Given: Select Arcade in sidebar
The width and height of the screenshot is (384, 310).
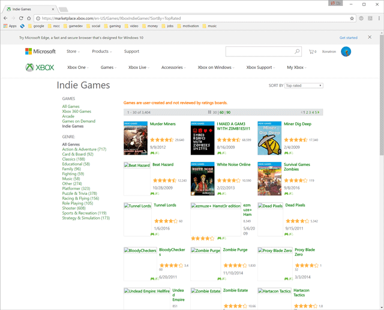Looking at the screenshot, I should pyautogui.click(x=68, y=116).
